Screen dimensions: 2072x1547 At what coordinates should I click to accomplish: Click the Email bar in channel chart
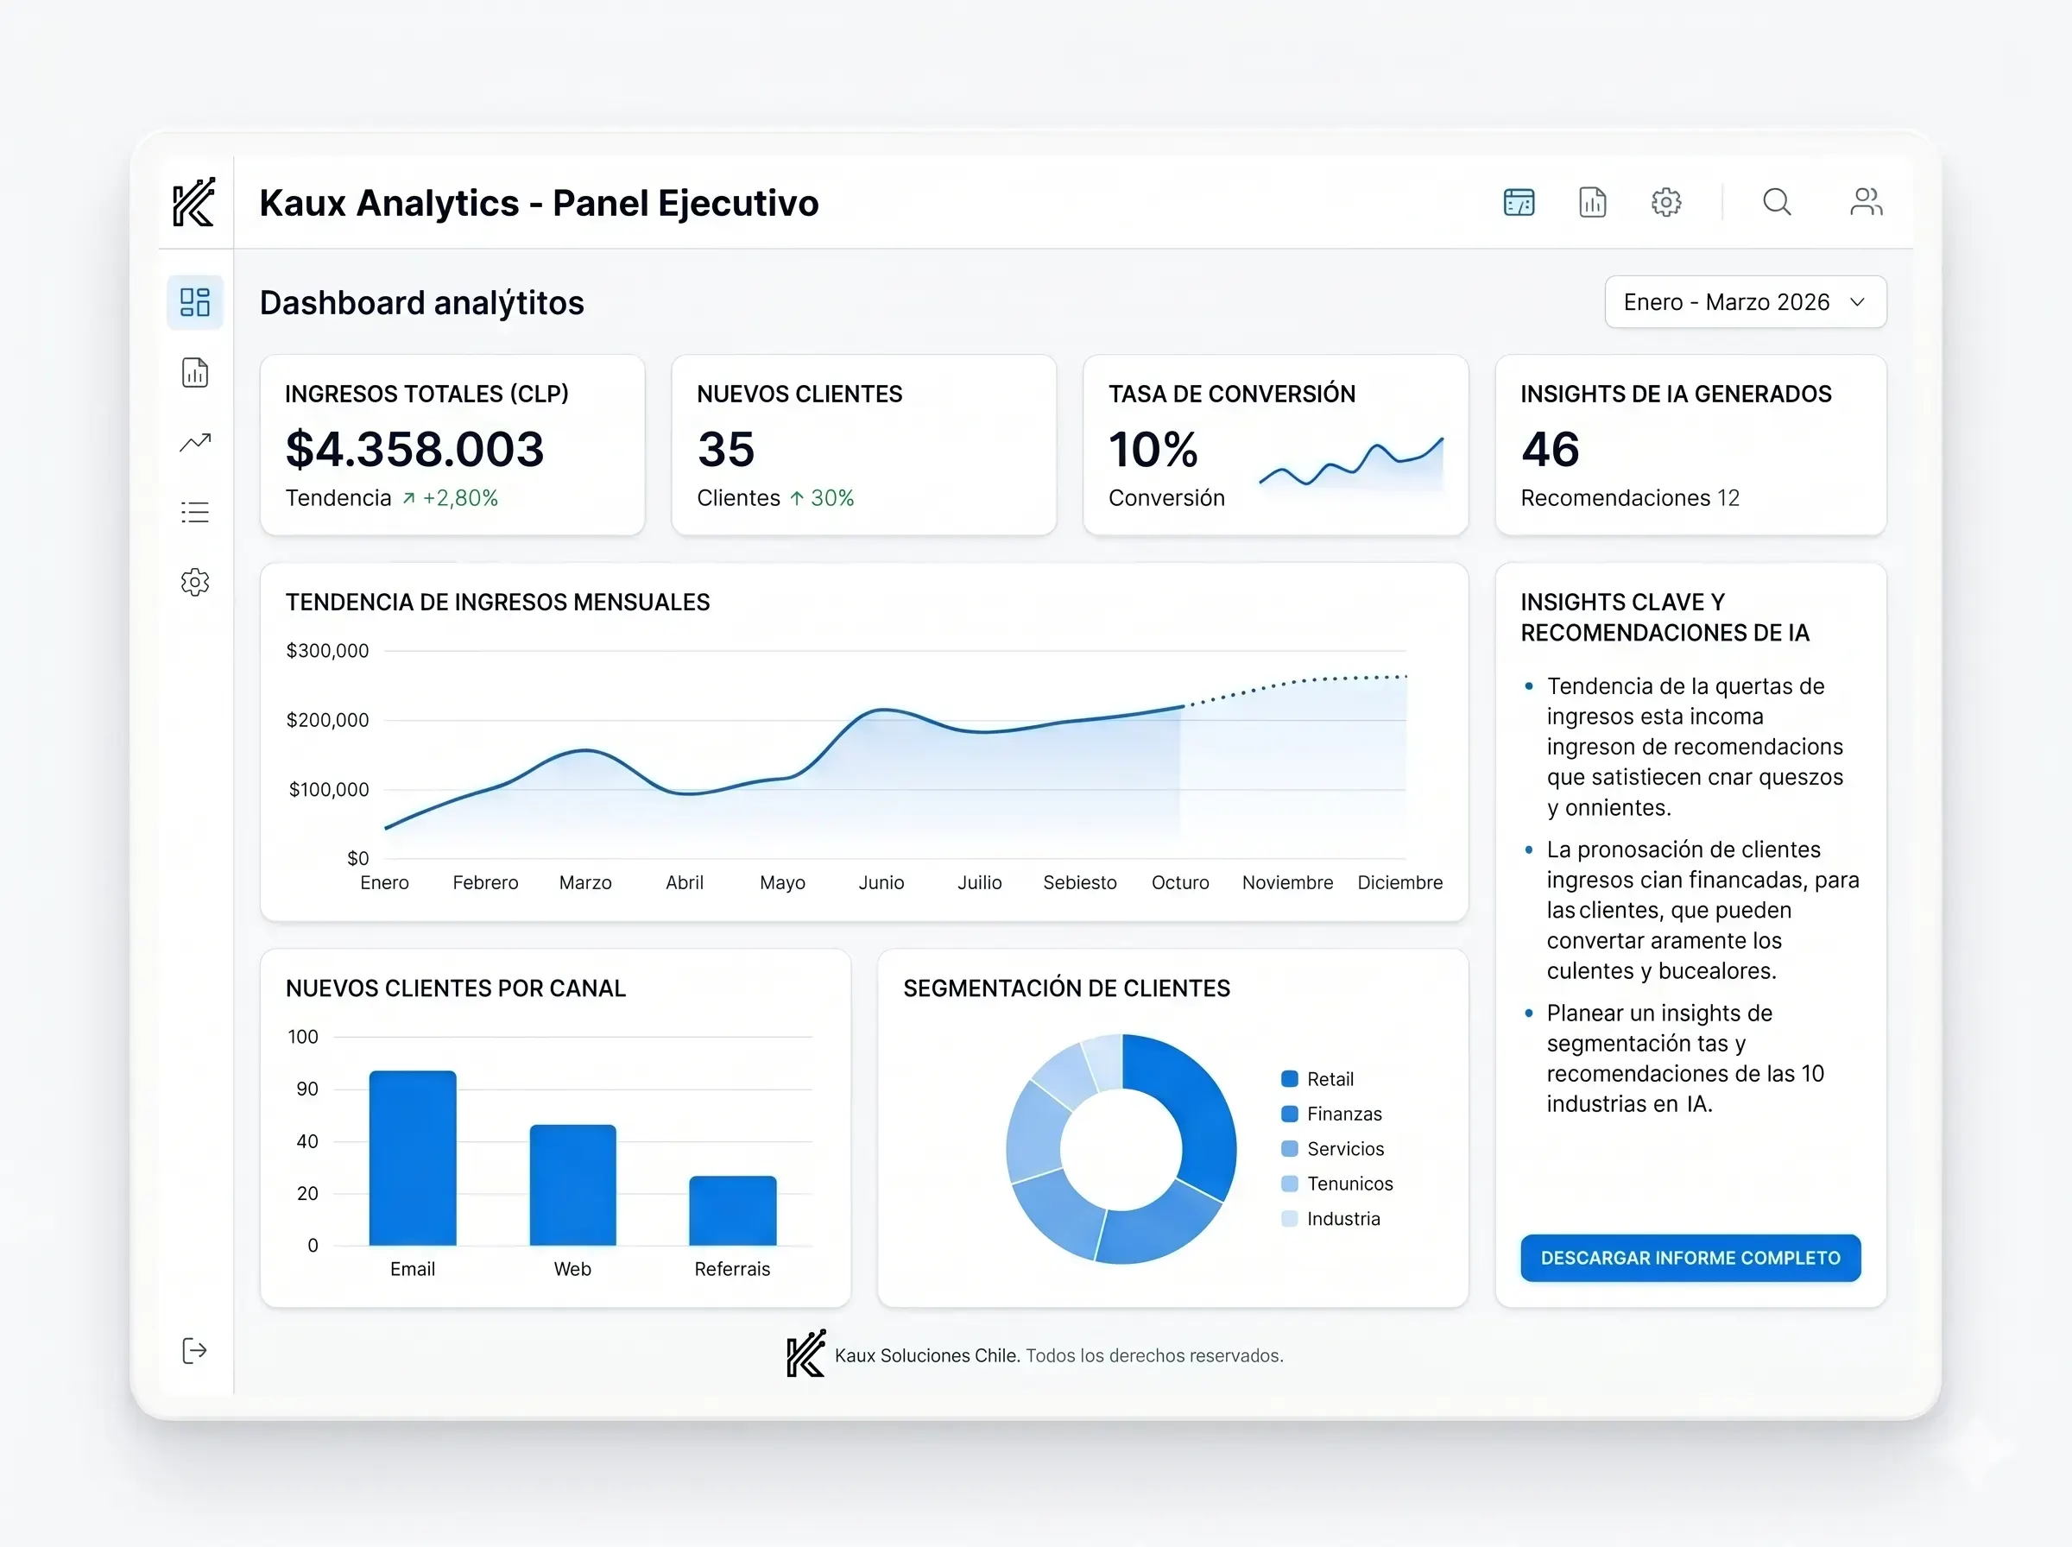[413, 1159]
